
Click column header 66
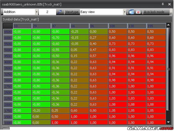pos(79,26)
